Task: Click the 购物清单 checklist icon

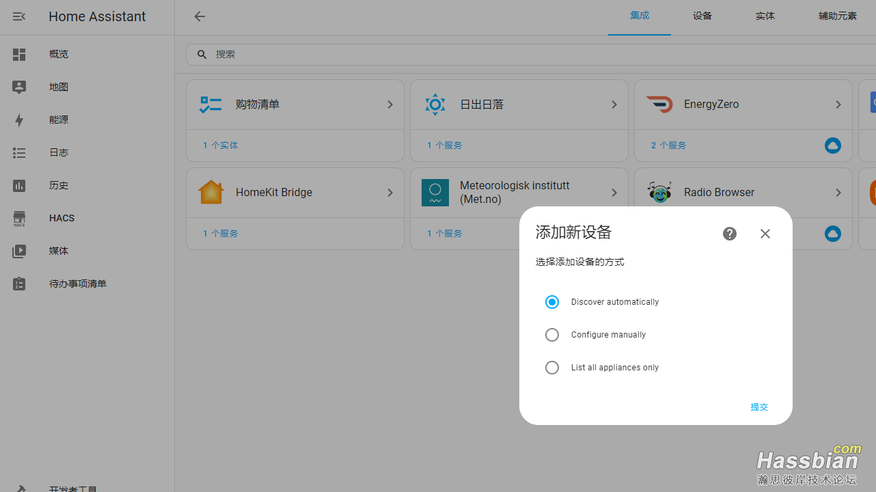Action: click(x=210, y=105)
